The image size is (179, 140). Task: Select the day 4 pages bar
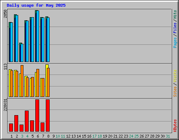coord(27,41)
